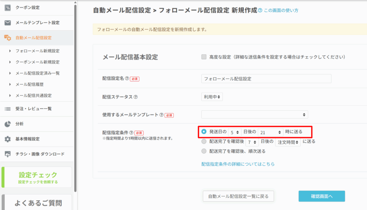Open メール配信履歴 in the sidebar
Viewport: 367px width, 210px height.
coord(32,84)
